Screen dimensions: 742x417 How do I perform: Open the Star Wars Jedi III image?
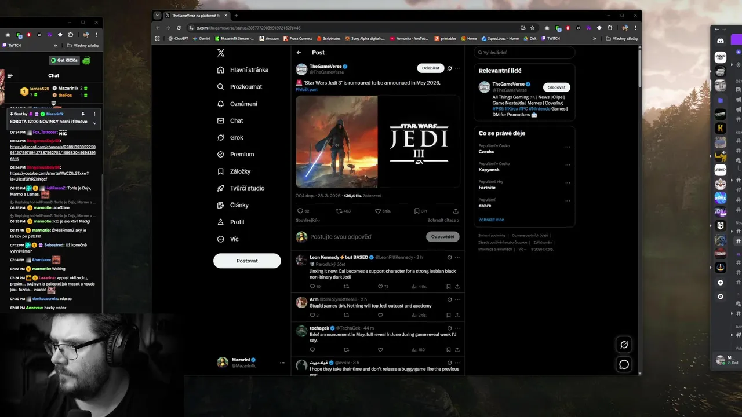coord(378,142)
